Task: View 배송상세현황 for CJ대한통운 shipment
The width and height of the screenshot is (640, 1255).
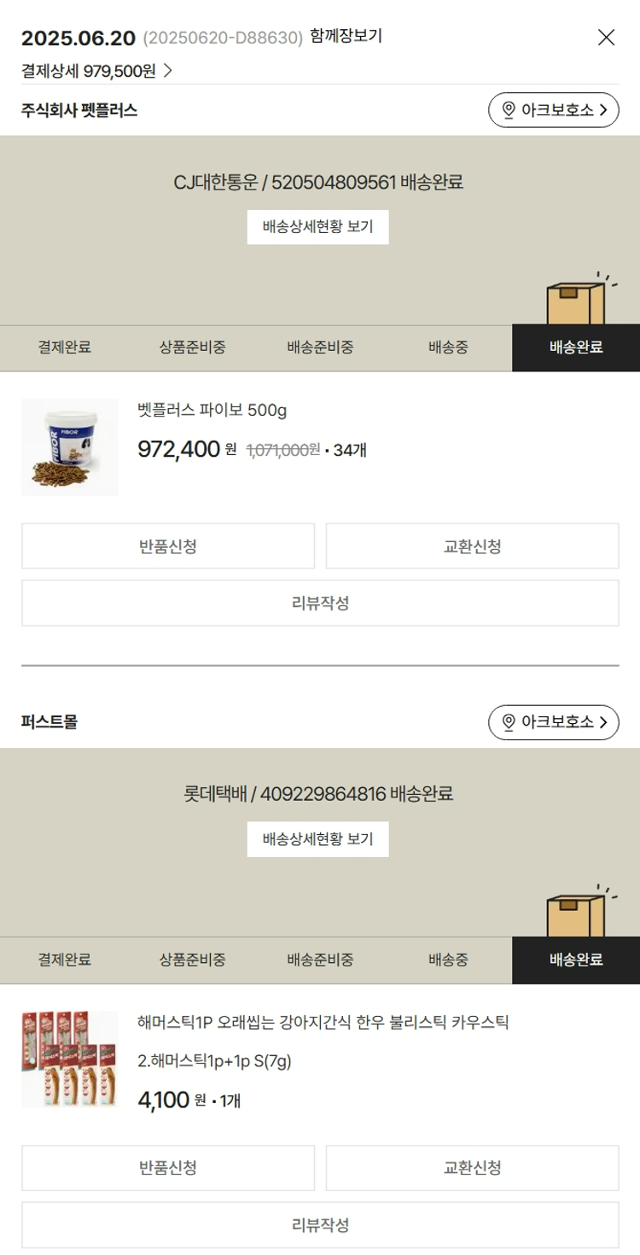Action: coord(318,227)
